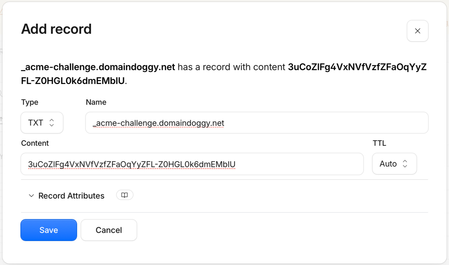
Task: Click the TTL field label
Action: coord(379,143)
